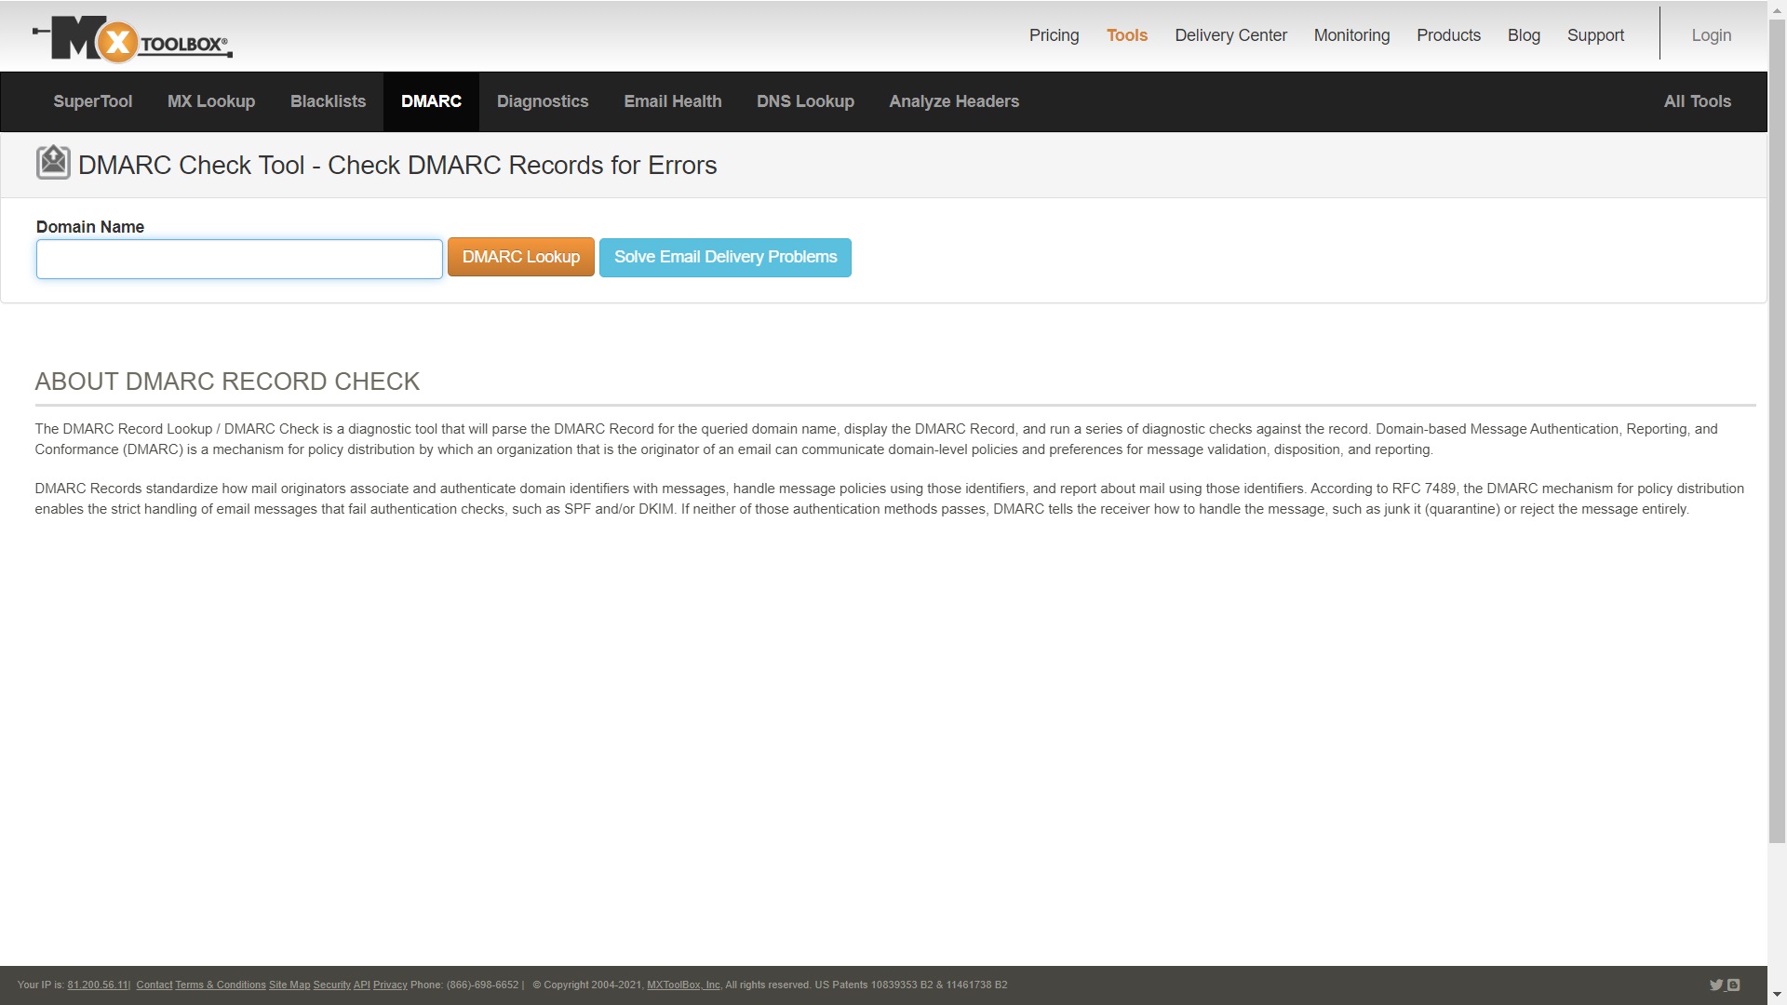Click the 'DMARC Check Tool - Check DMARC Records for Errors' title
The image size is (1787, 1005).
(x=397, y=166)
